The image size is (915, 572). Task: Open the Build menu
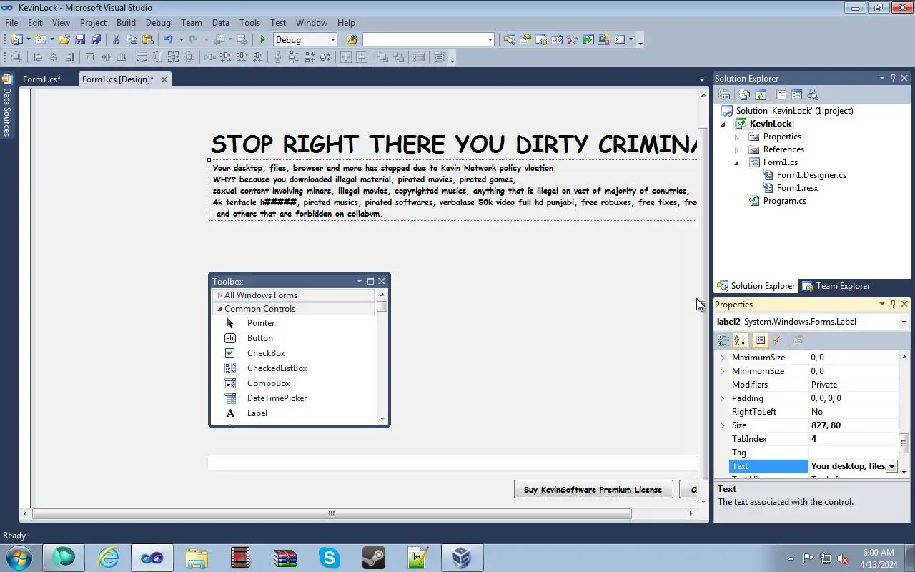pos(126,23)
